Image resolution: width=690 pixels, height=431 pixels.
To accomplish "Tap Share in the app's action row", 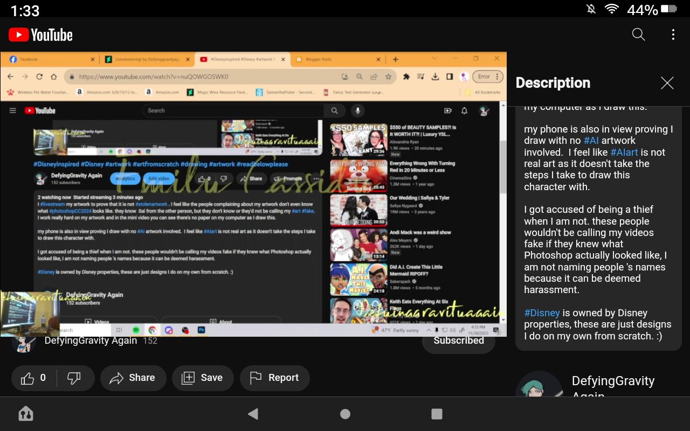I will point(133,378).
